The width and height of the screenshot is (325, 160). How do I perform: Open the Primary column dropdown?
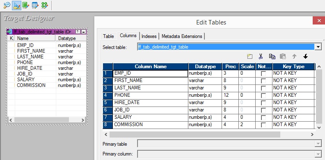pyautogui.click(x=318, y=154)
